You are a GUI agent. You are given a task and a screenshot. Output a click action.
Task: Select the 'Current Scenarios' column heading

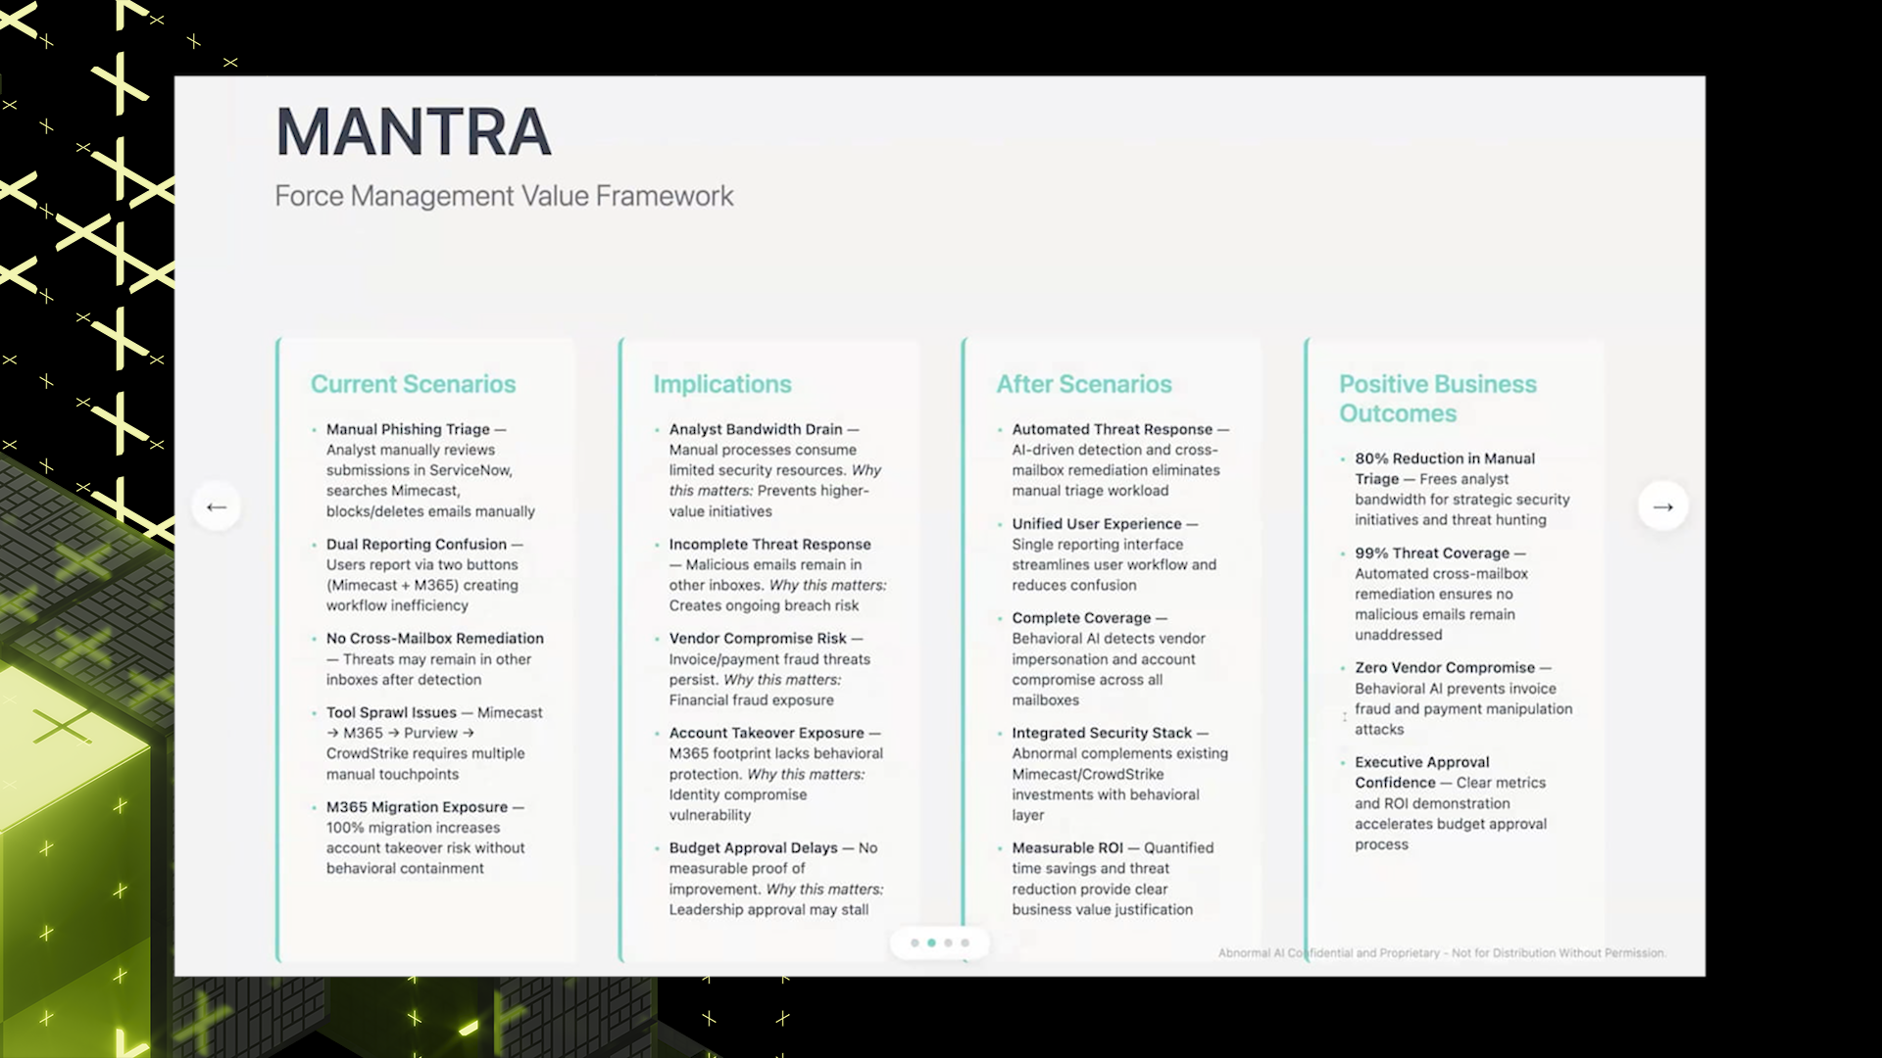(413, 384)
